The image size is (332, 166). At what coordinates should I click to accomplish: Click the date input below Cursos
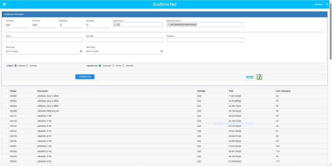44,52
